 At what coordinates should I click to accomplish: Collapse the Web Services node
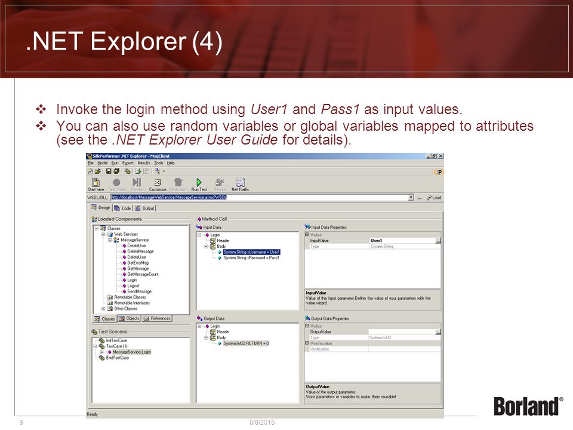[103, 234]
